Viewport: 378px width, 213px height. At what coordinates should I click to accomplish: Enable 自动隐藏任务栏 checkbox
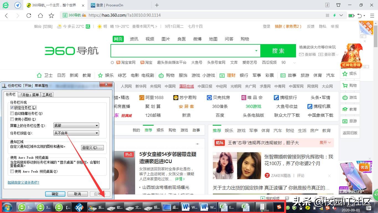pyautogui.click(x=12, y=113)
